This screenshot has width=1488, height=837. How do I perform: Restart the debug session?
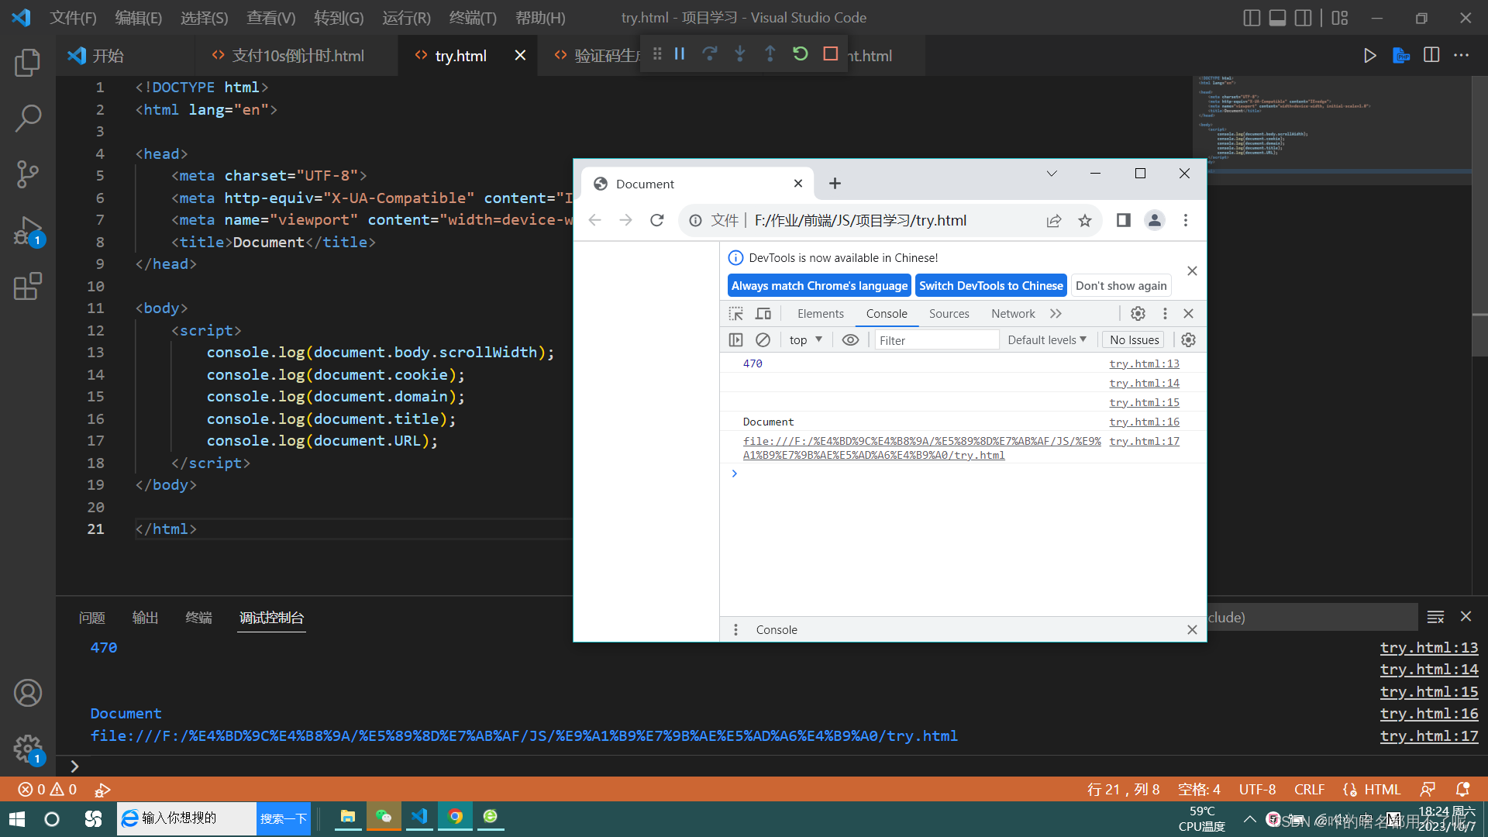(801, 53)
